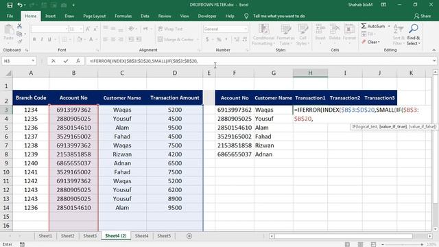Image resolution: width=439 pixels, height=247 pixels.
Task: Open AutoSum dropdown arrow
Action: pos(389,26)
